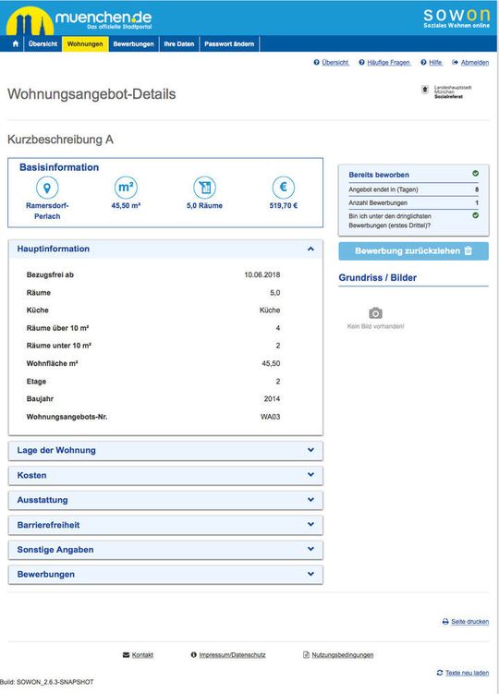
Task: Click the reload icon beside Texte neu laden
Action: 440,673
